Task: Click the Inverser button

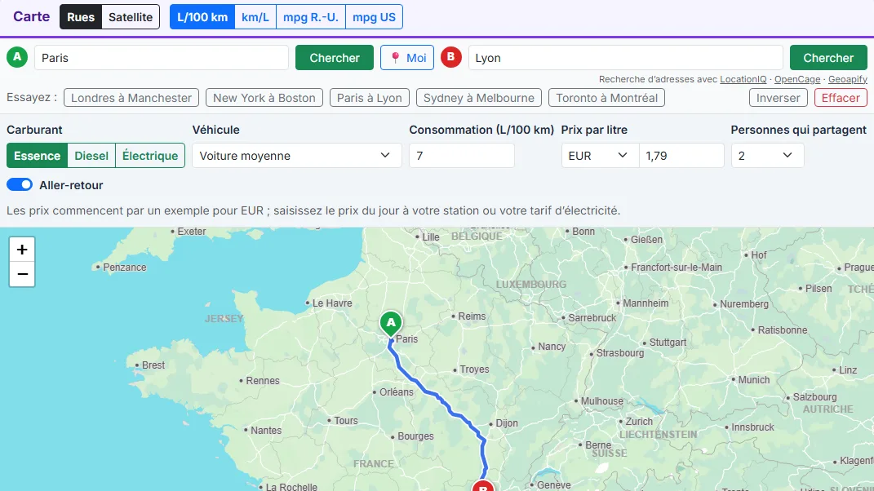Action: coord(779,98)
